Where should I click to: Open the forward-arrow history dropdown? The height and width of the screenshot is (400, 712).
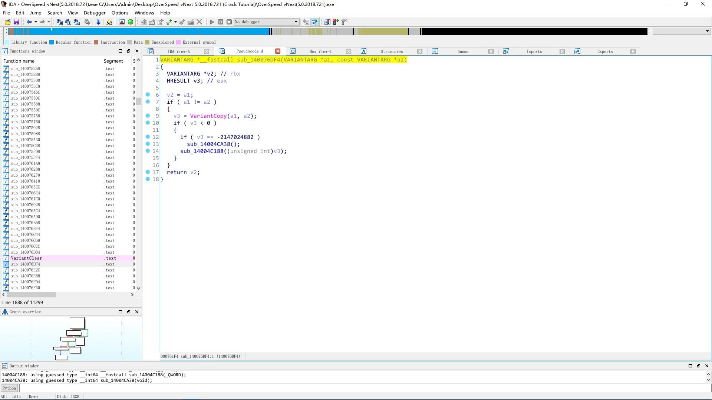[49, 22]
